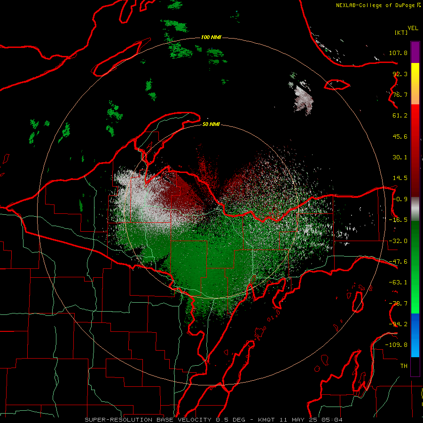Click the -78.7 legend value
The image size is (423, 423).
point(398,304)
